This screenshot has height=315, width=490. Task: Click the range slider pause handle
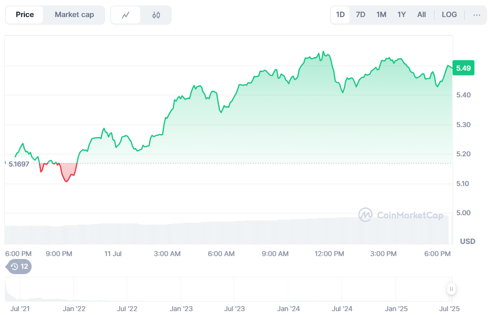452,289
